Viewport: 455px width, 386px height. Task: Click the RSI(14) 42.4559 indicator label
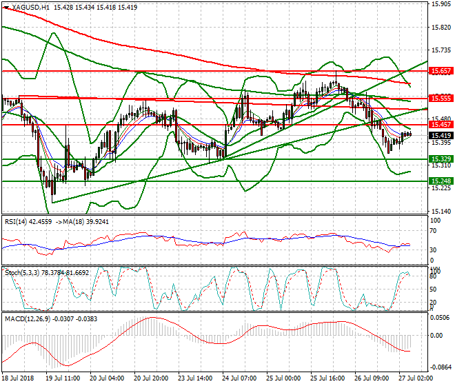coord(28,222)
